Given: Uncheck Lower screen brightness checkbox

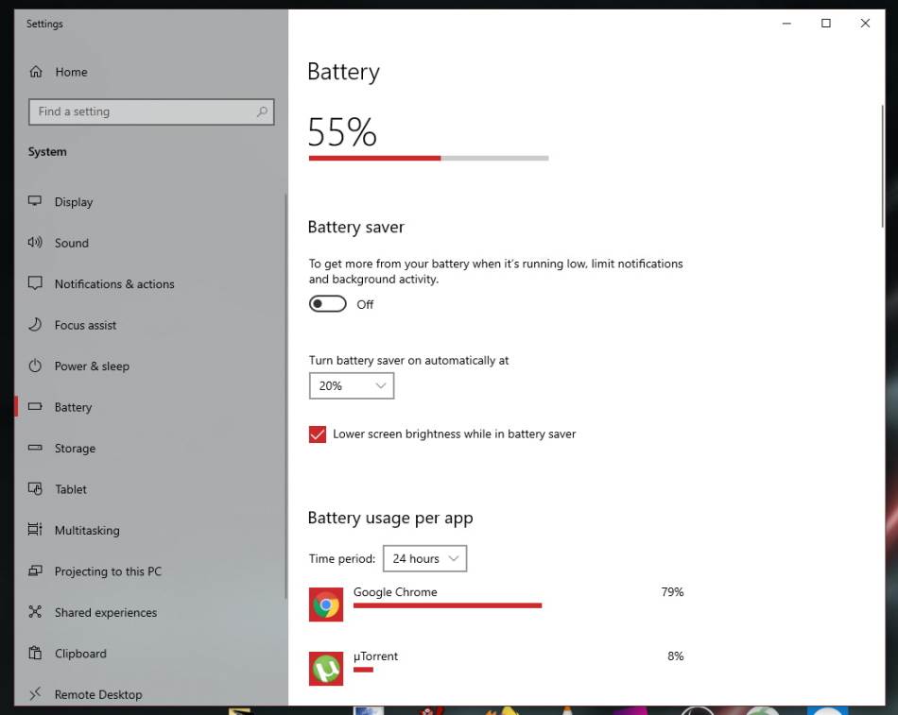Looking at the screenshot, I should 318,434.
